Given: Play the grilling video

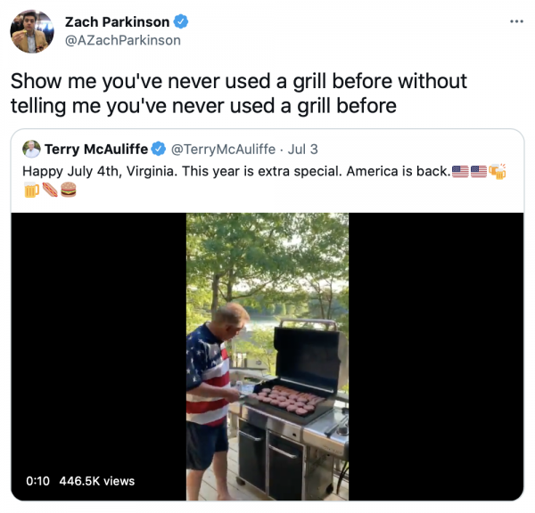Looking at the screenshot, I should click(267, 356).
